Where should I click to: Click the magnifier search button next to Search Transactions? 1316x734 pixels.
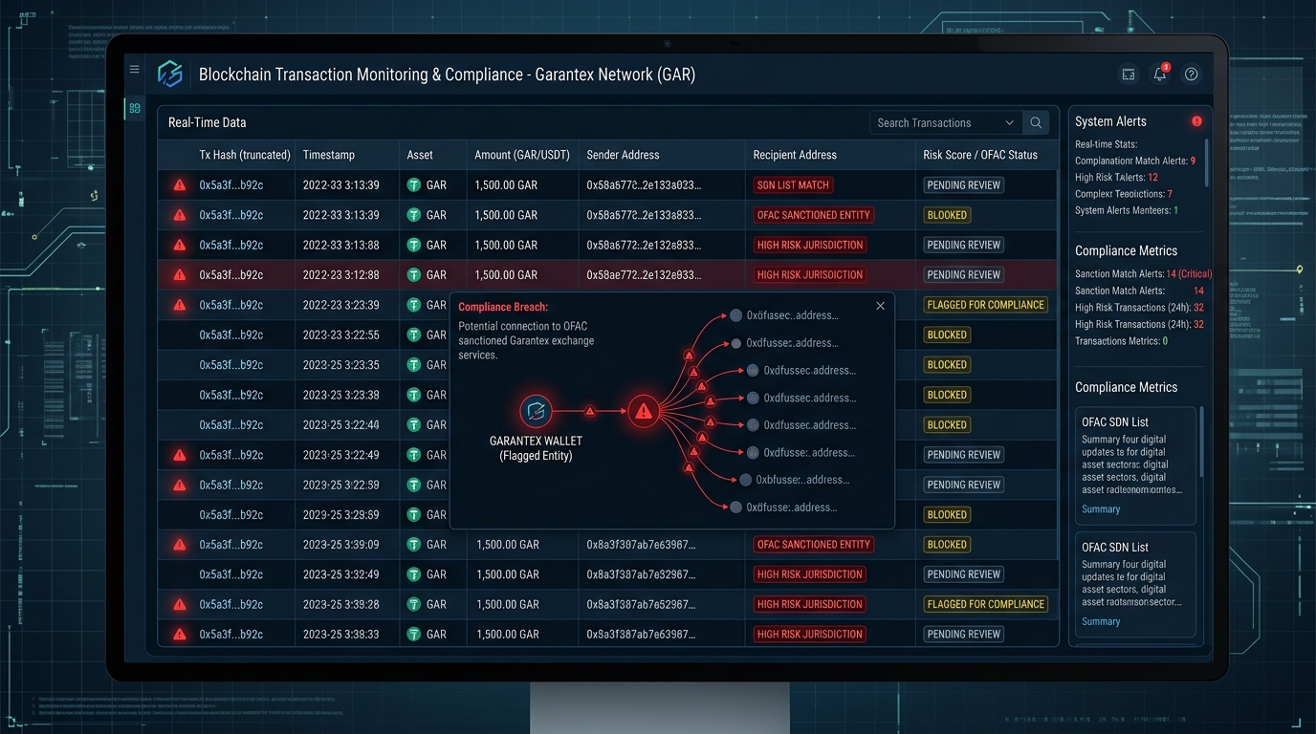click(1036, 122)
